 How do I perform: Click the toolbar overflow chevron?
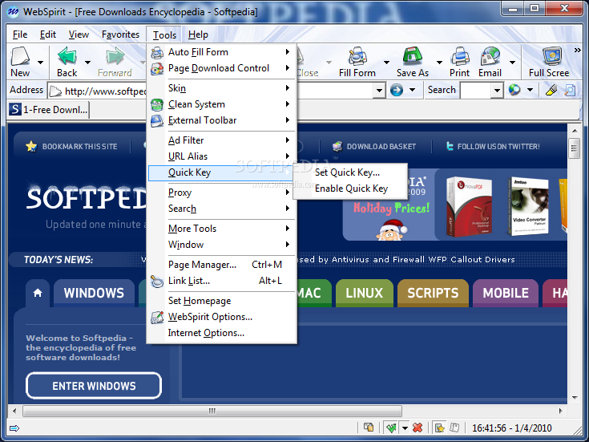pos(577,50)
